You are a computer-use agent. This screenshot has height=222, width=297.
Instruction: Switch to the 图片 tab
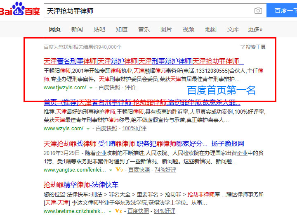point(166,29)
